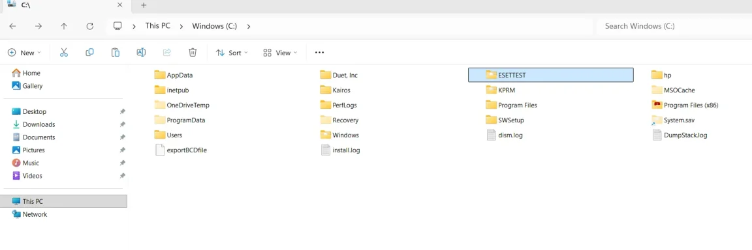Select the Windows folder icon
This screenshot has height=250, width=752.
click(x=326, y=135)
